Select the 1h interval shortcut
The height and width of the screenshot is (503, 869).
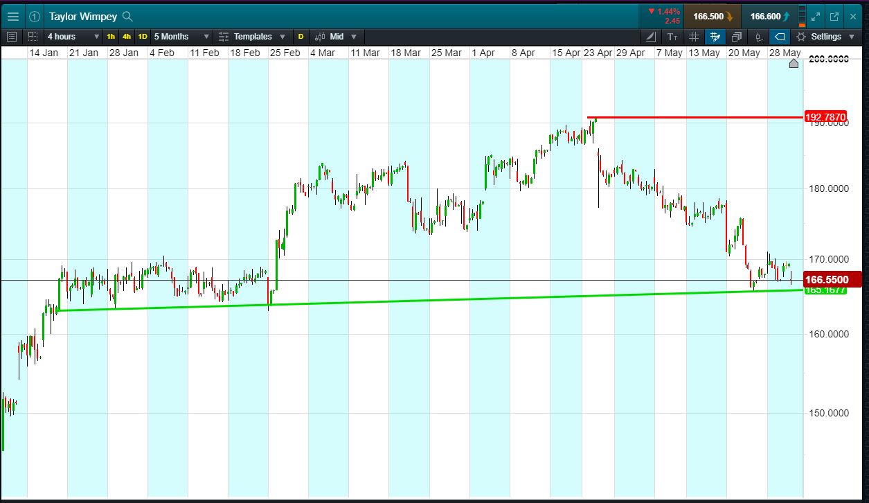click(x=111, y=37)
